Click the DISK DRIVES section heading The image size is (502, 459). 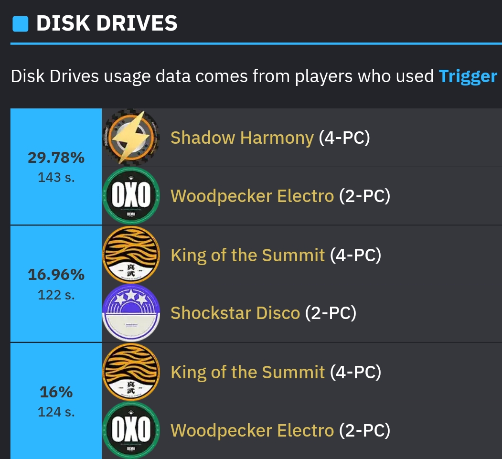point(107,23)
